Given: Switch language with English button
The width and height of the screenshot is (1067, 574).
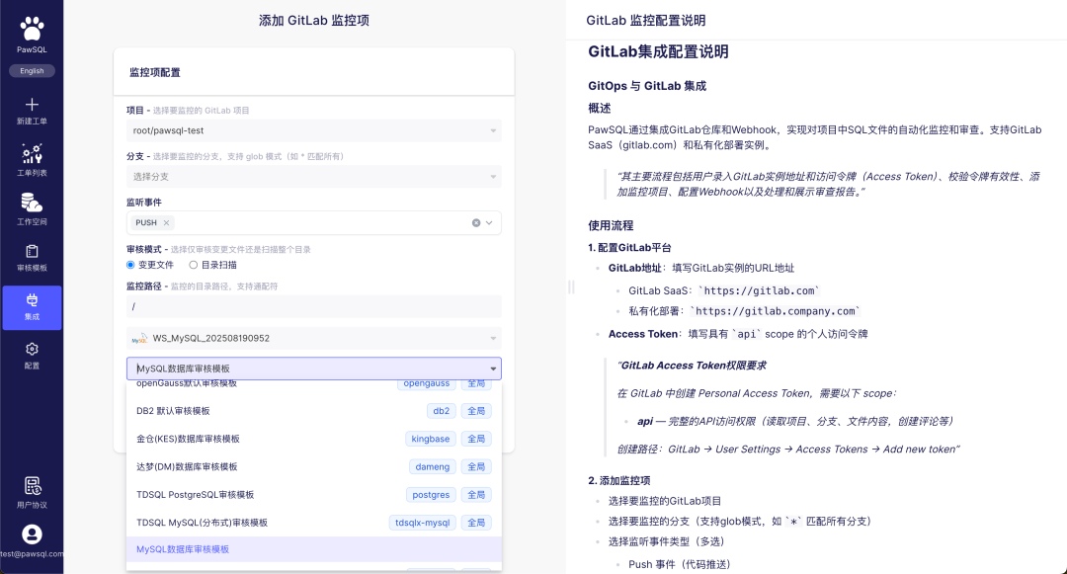Looking at the screenshot, I should point(32,71).
